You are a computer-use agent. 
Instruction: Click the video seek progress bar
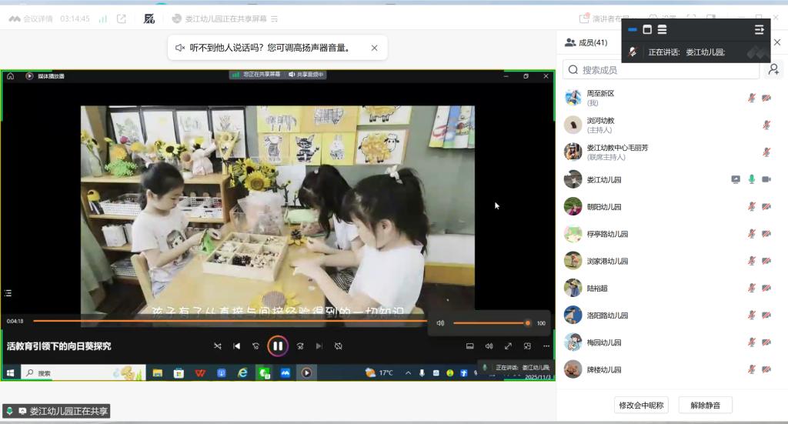click(231, 321)
